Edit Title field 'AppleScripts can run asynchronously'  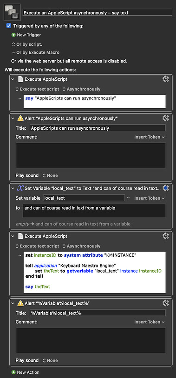pyautogui.click(x=98, y=128)
